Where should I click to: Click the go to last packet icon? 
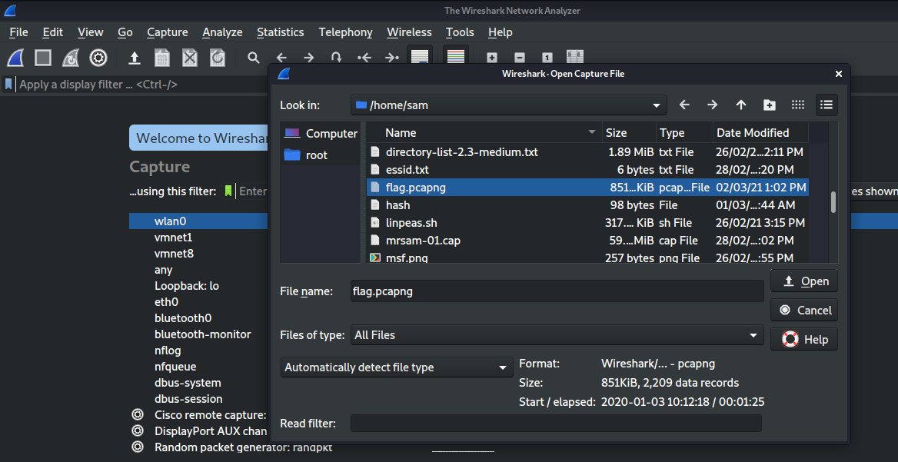click(x=392, y=57)
